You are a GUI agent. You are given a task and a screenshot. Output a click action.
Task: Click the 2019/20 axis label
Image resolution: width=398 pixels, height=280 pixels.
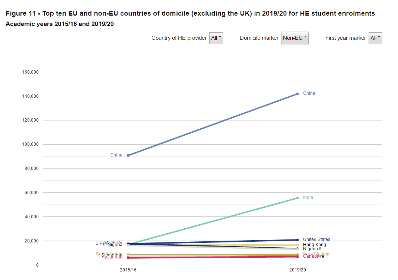point(297,270)
